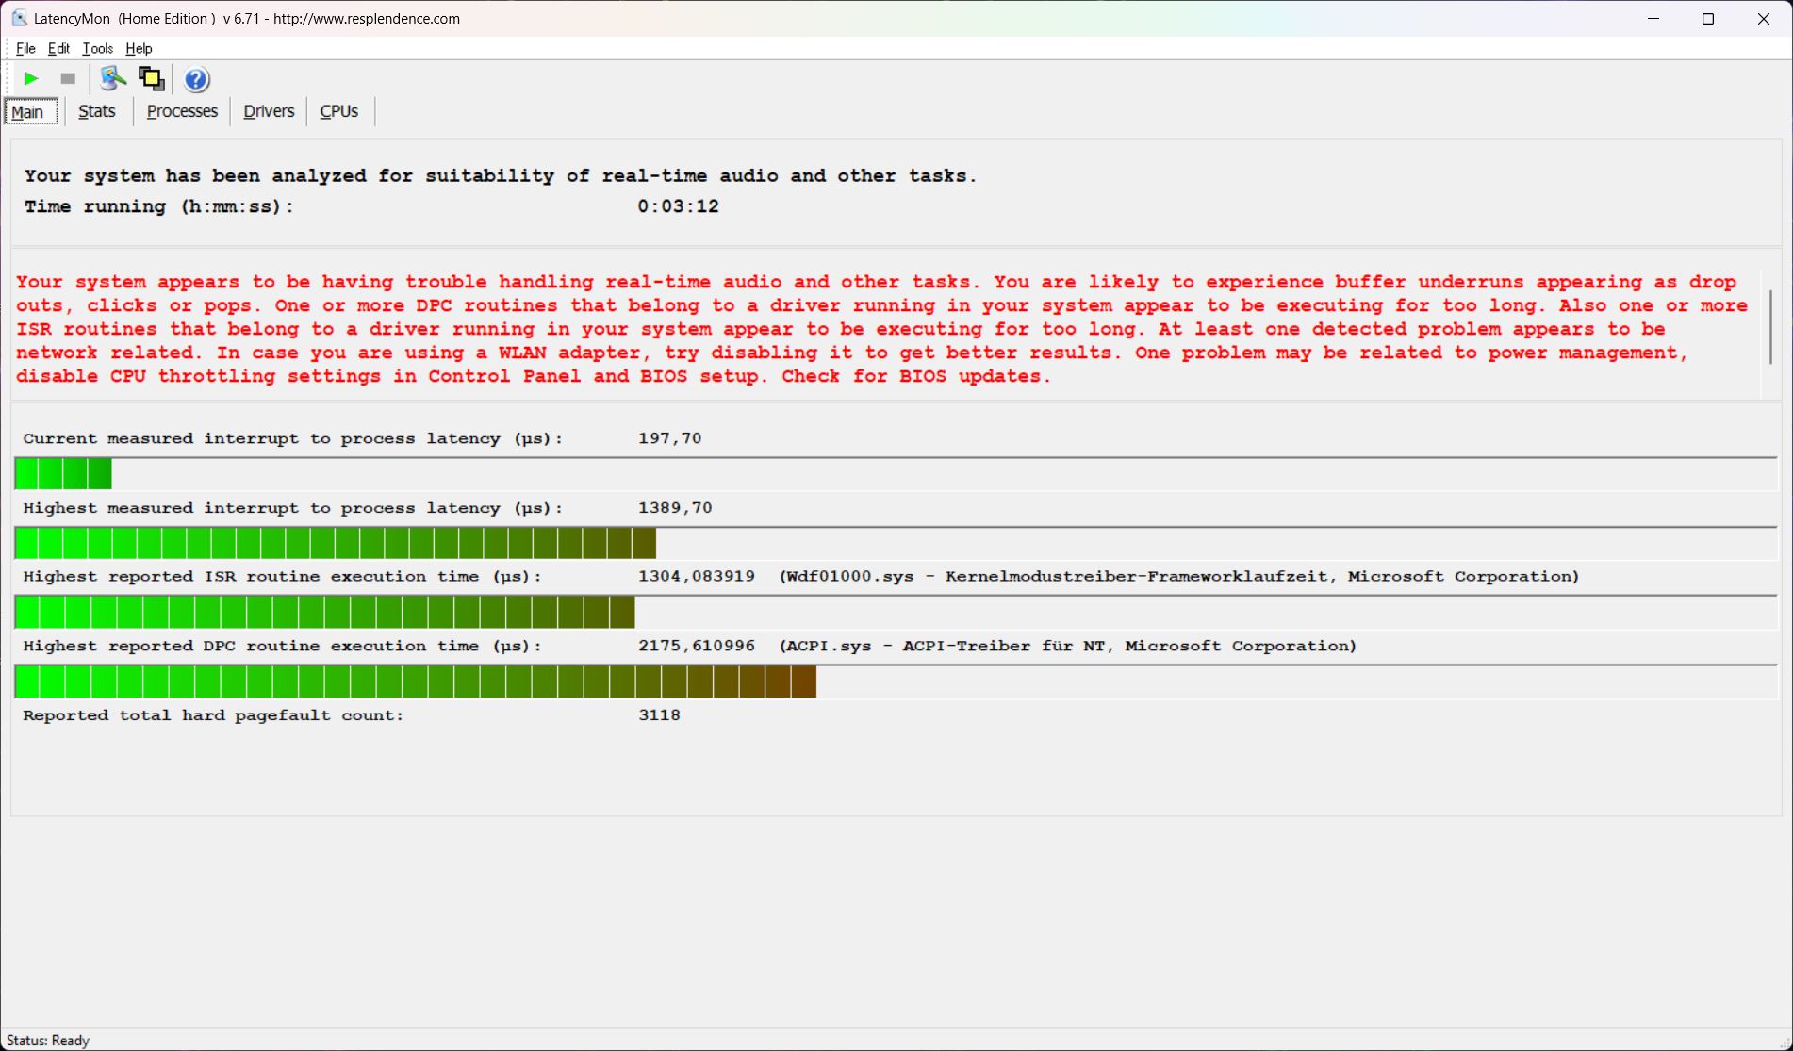Maximize the LatencyMon window
The width and height of the screenshot is (1793, 1051).
tap(1707, 19)
